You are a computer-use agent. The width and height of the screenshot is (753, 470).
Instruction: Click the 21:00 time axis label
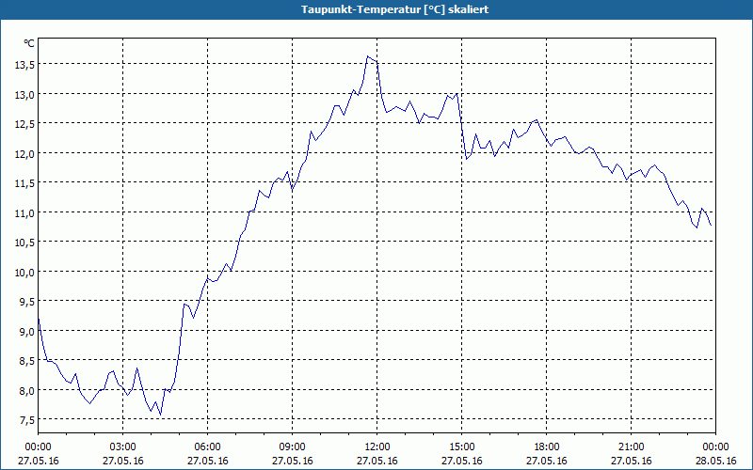(631, 447)
